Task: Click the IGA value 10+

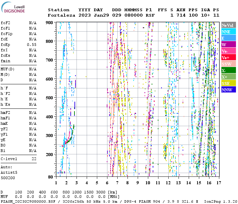Action: pyautogui.click(x=205, y=15)
